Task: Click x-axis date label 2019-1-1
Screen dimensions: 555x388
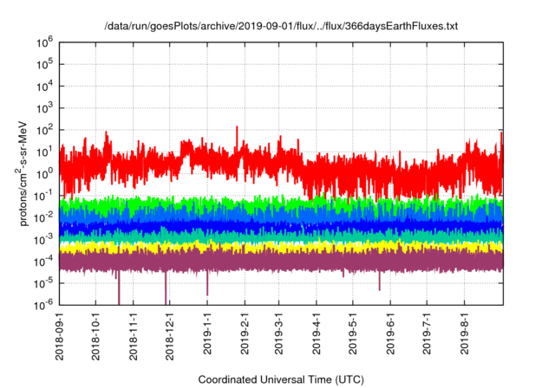Action: point(207,333)
